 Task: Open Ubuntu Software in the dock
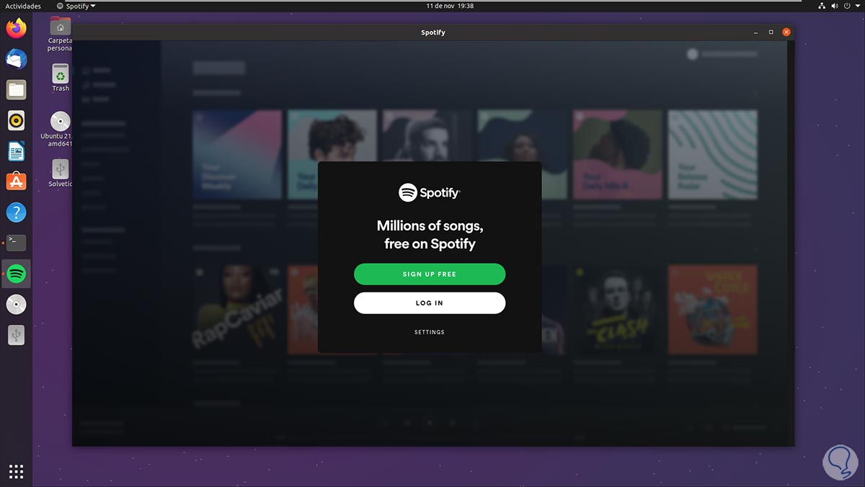(x=16, y=182)
